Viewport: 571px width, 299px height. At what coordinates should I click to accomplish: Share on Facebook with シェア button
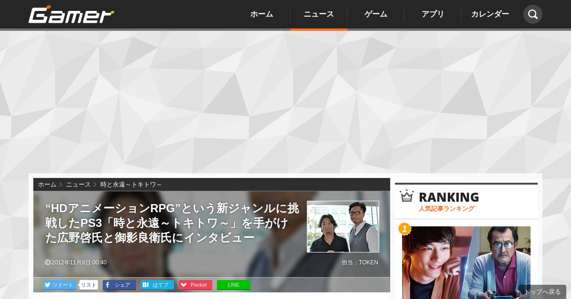tap(119, 285)
